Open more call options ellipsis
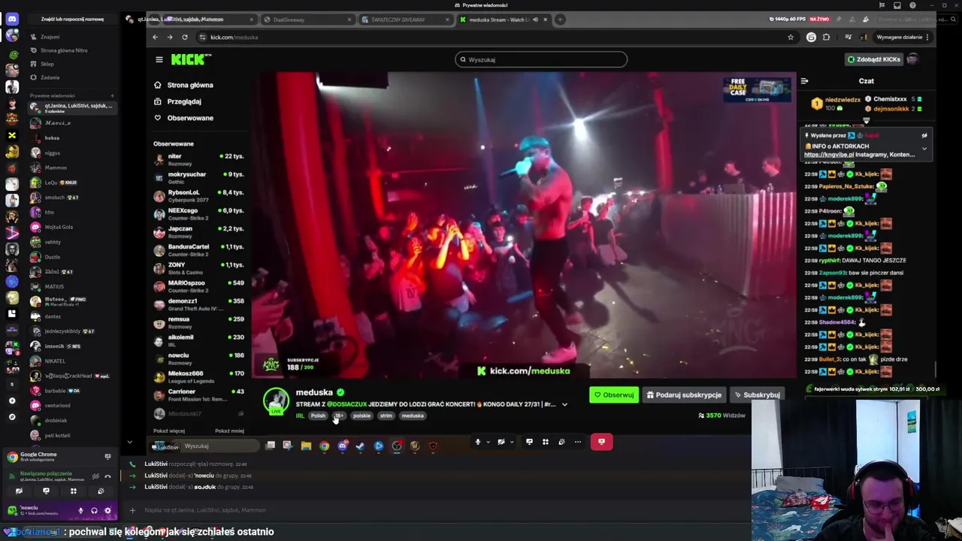This screenshot has height=541, width=962. tap(577, 442)
